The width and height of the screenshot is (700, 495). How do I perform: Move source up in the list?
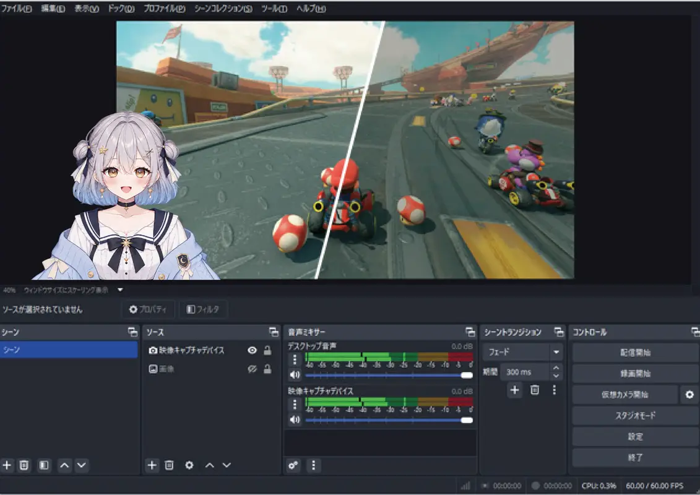pyautogui.click(x=210, y=465)
